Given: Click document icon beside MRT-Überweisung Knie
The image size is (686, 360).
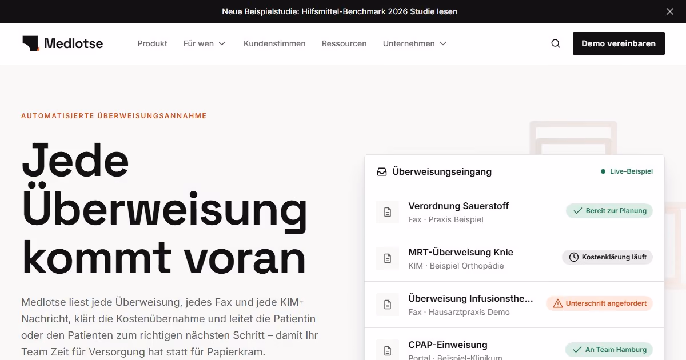Looking at the screenshot, I should point(388,258).
